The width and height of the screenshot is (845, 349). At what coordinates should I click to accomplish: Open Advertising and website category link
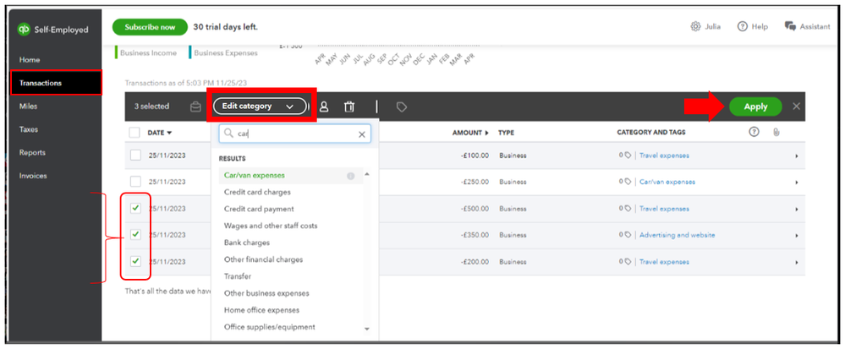pyautogui.click(x=677, y=235)
